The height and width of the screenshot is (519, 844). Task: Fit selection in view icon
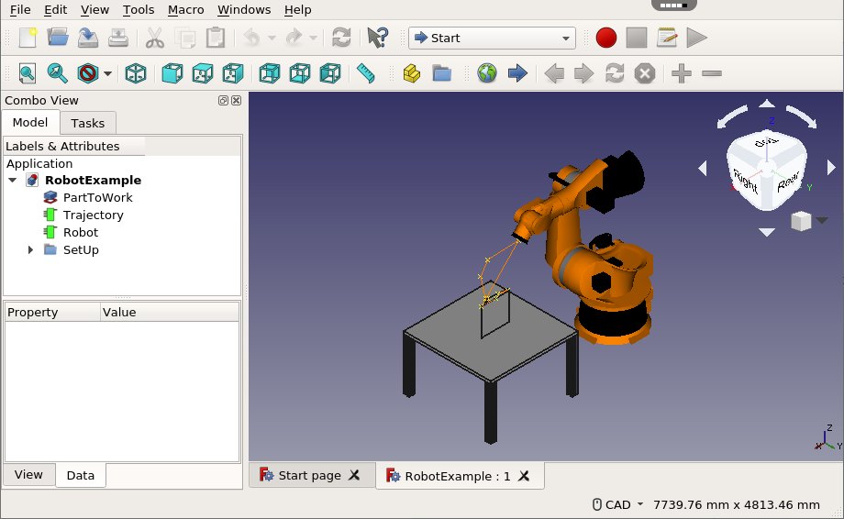(x=57, y=73)
